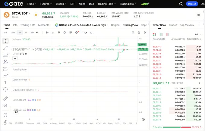Switch to the Info tab

pyautogui.click(x=15, y=25)
